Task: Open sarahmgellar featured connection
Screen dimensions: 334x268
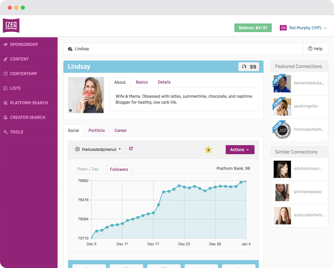Action: coord(299,107)
